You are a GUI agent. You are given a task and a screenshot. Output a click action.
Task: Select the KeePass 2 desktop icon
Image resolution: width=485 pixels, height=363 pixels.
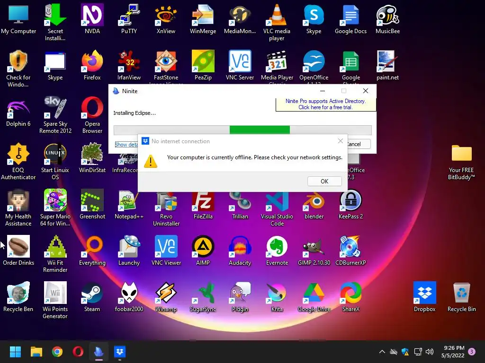350,204
